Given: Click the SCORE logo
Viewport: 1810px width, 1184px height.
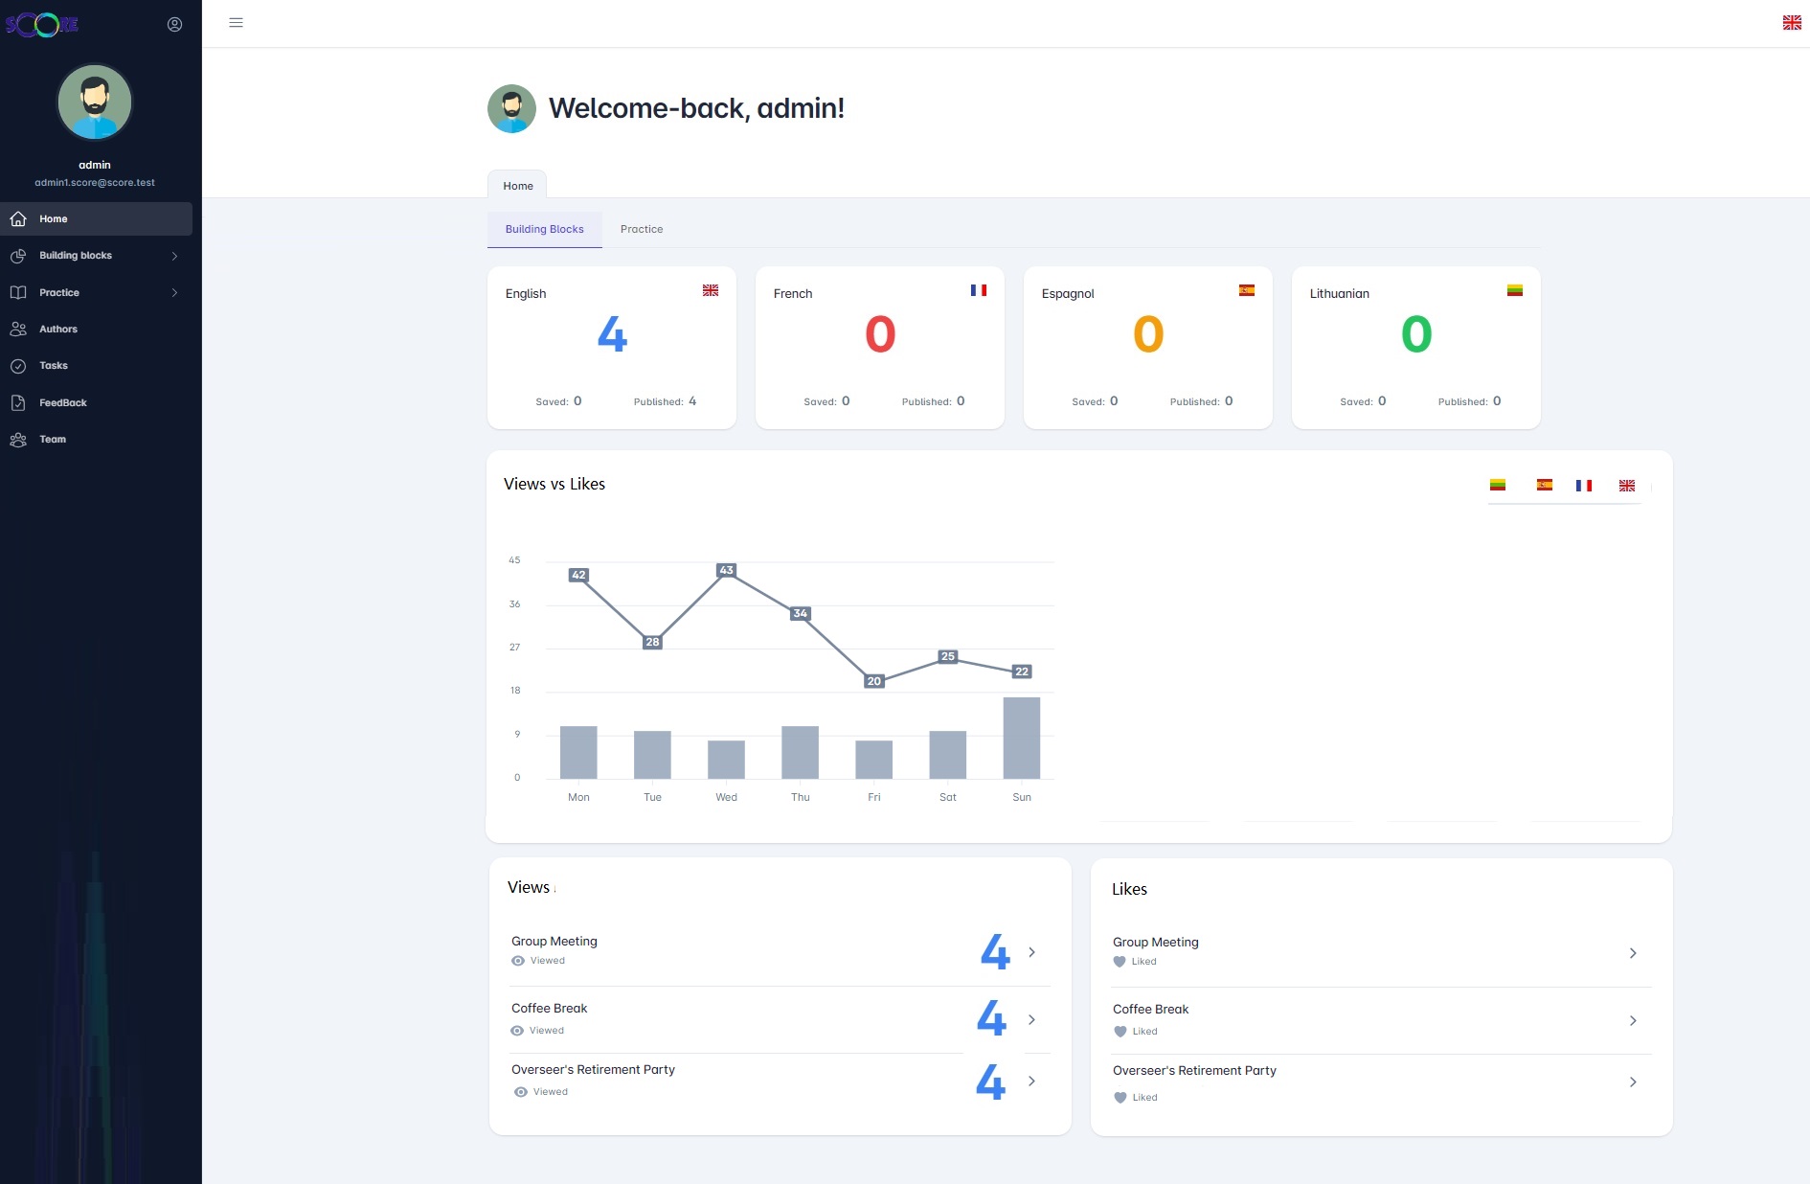Looking at the screenshot, I should (42, 25).
